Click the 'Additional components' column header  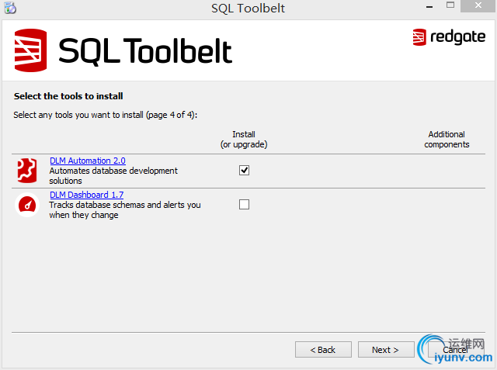[447, 140]
